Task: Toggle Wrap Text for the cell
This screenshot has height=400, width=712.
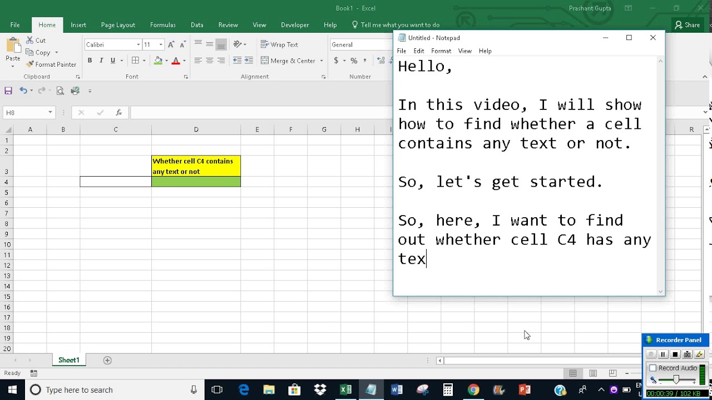Action: pyautogui.click(x=280, y=44)
